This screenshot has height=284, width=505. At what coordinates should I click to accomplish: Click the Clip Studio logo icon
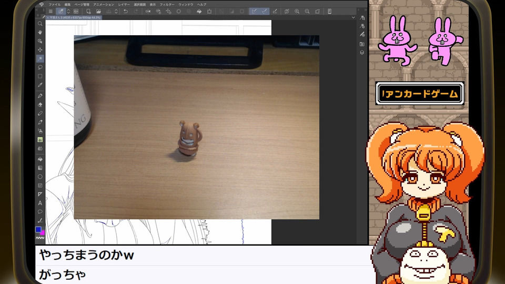(41, 5)
